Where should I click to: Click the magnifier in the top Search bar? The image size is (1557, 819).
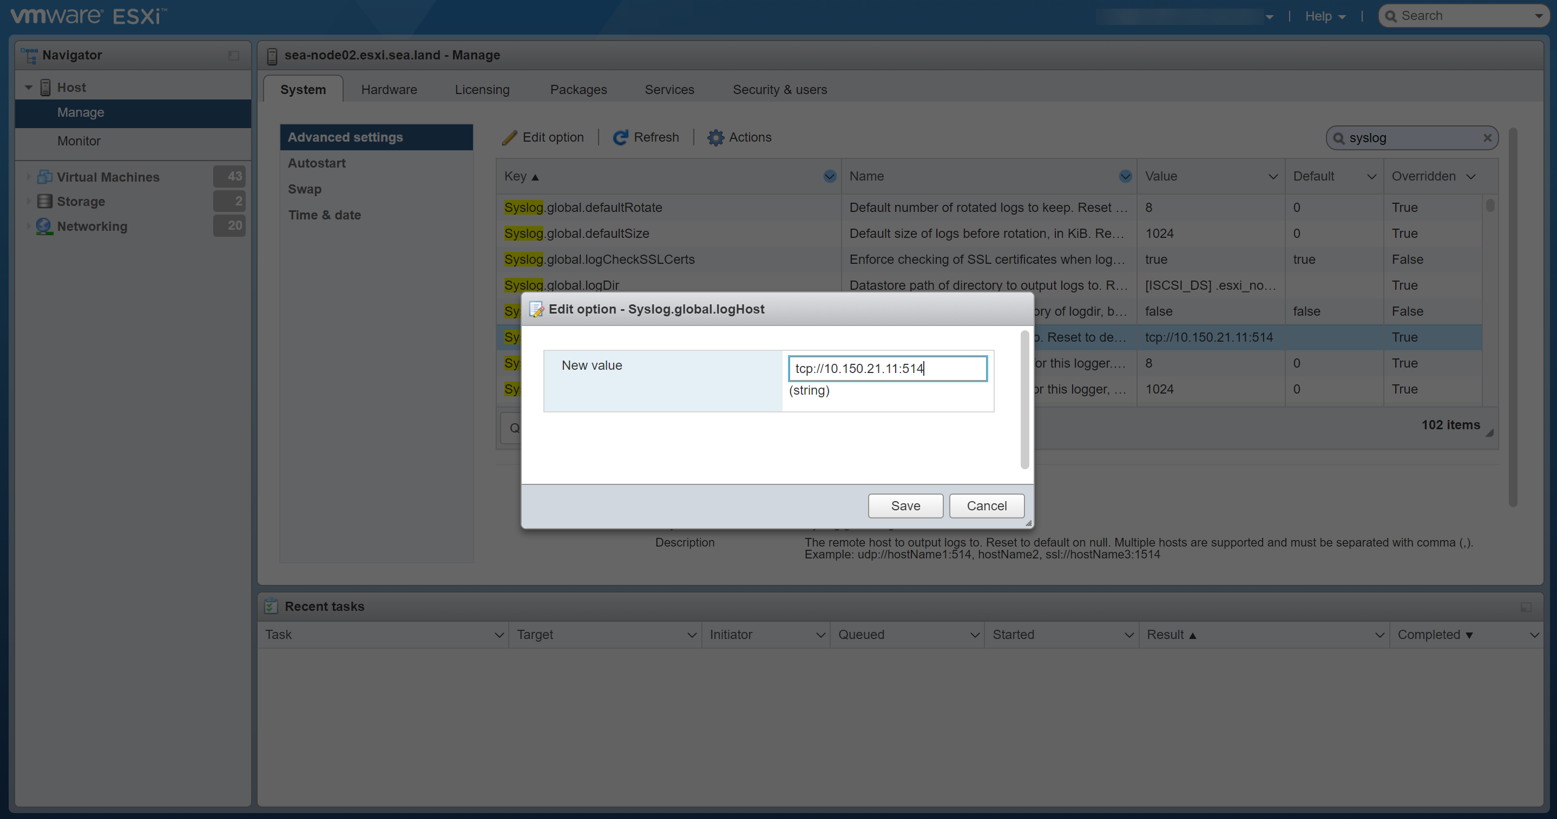pyautogui.click(x=1391, y=15)
